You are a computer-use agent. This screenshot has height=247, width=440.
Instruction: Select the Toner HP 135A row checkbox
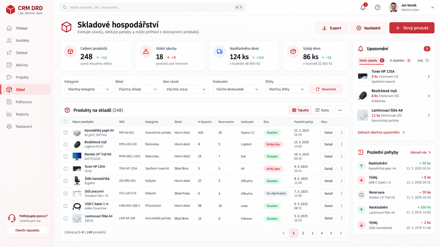(x=66, y=169)
